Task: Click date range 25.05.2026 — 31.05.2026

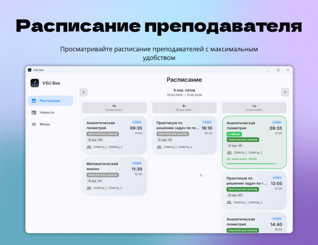Action: point(184,95)
